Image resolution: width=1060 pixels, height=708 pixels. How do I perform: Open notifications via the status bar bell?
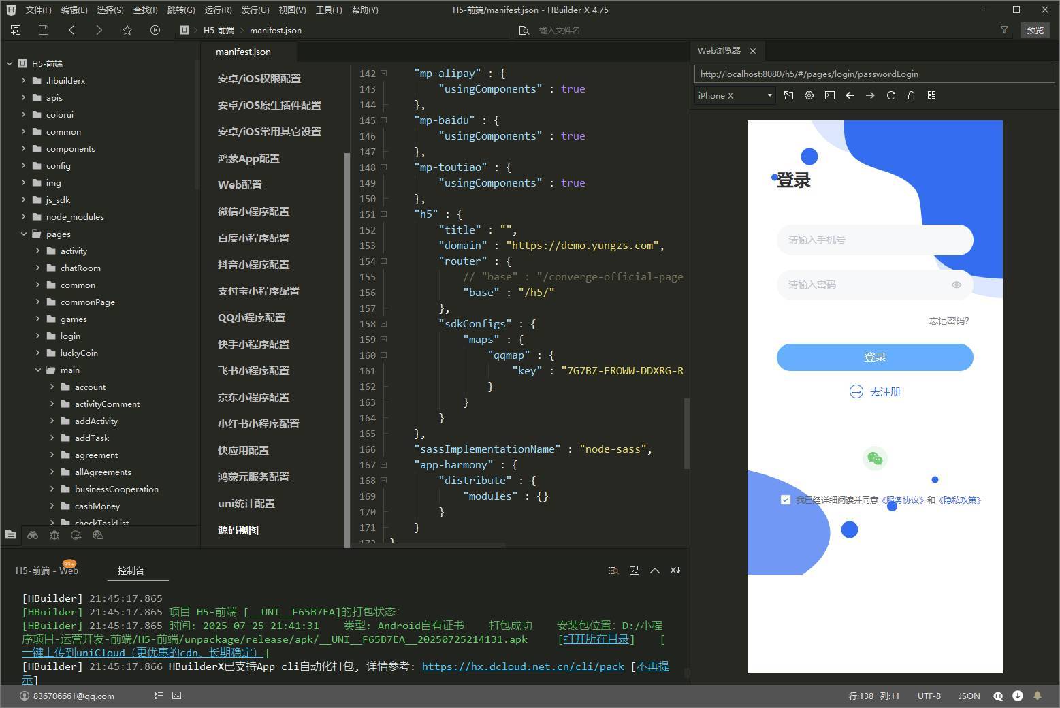coord(1038,696)
